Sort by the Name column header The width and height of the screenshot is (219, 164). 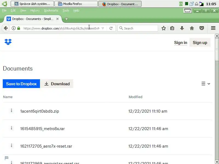pyautogui.click(x=8, y=97)
